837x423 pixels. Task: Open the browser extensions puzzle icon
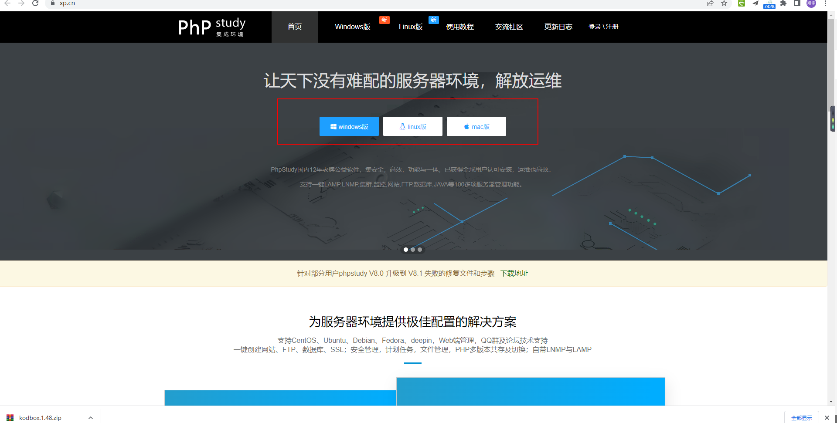(x=783, y=3)
